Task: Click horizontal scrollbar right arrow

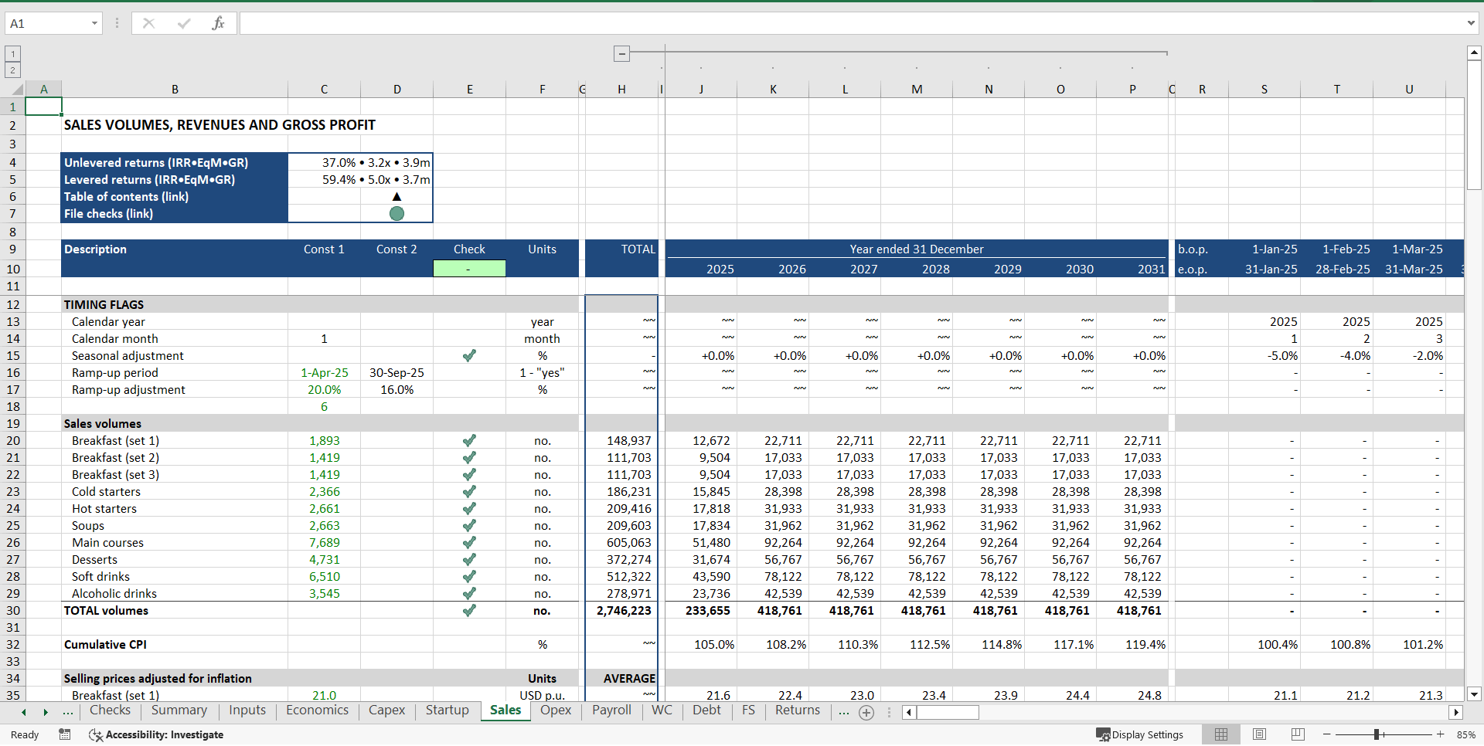Action: tap(1456, 712)
